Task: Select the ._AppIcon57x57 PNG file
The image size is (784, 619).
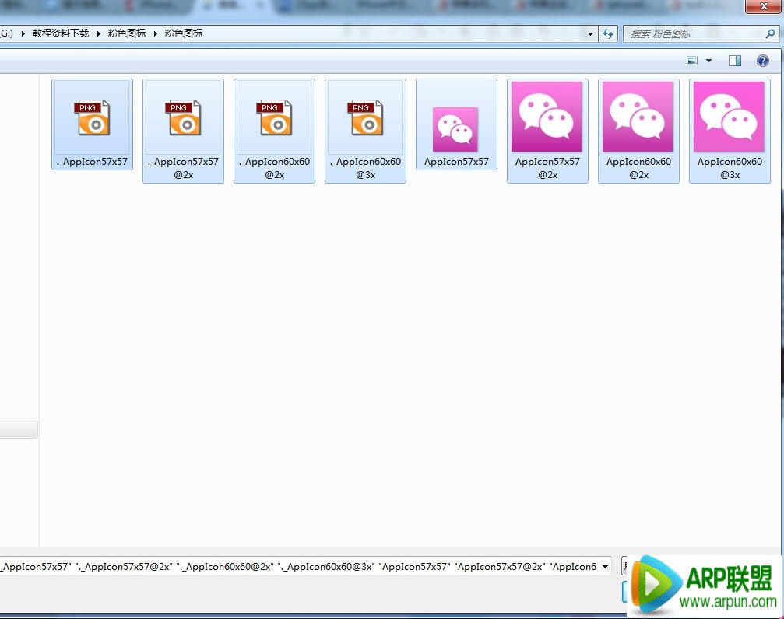Action: 92,118
